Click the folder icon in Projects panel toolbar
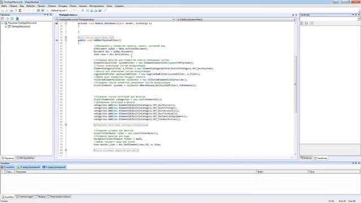This screenshot has height=203, width=361. [7, 19]
